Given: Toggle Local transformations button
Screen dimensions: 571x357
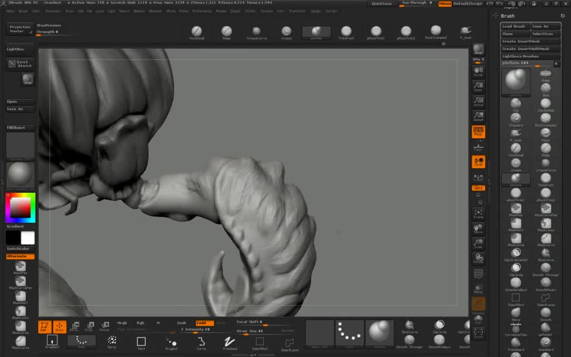Looking at the screenshot, I should [478, 162].
